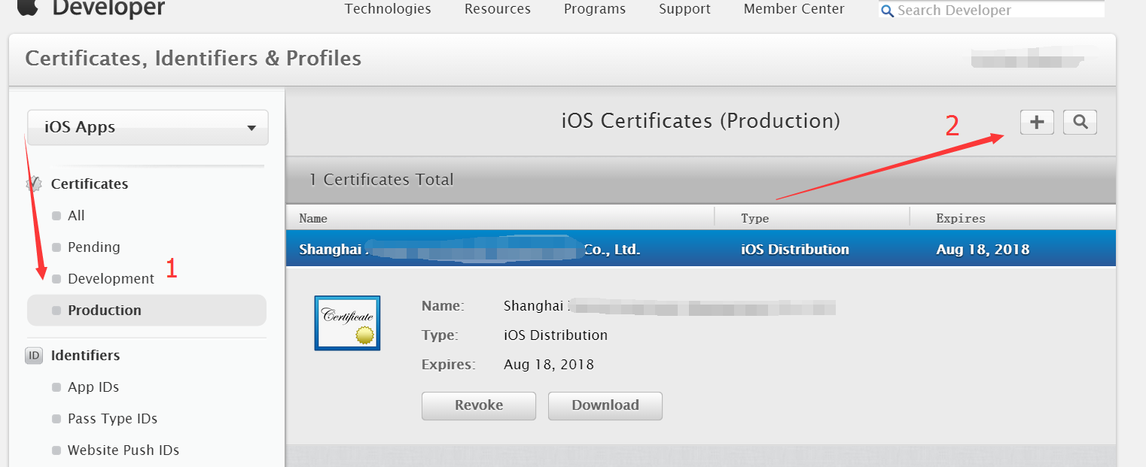Add a new certificate with plus button

1037,122
